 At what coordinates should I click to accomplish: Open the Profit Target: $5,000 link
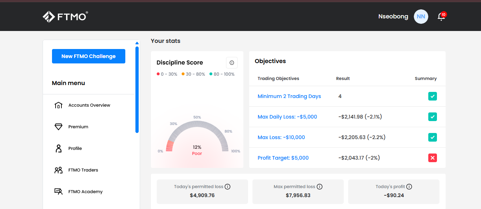[283, 158]
